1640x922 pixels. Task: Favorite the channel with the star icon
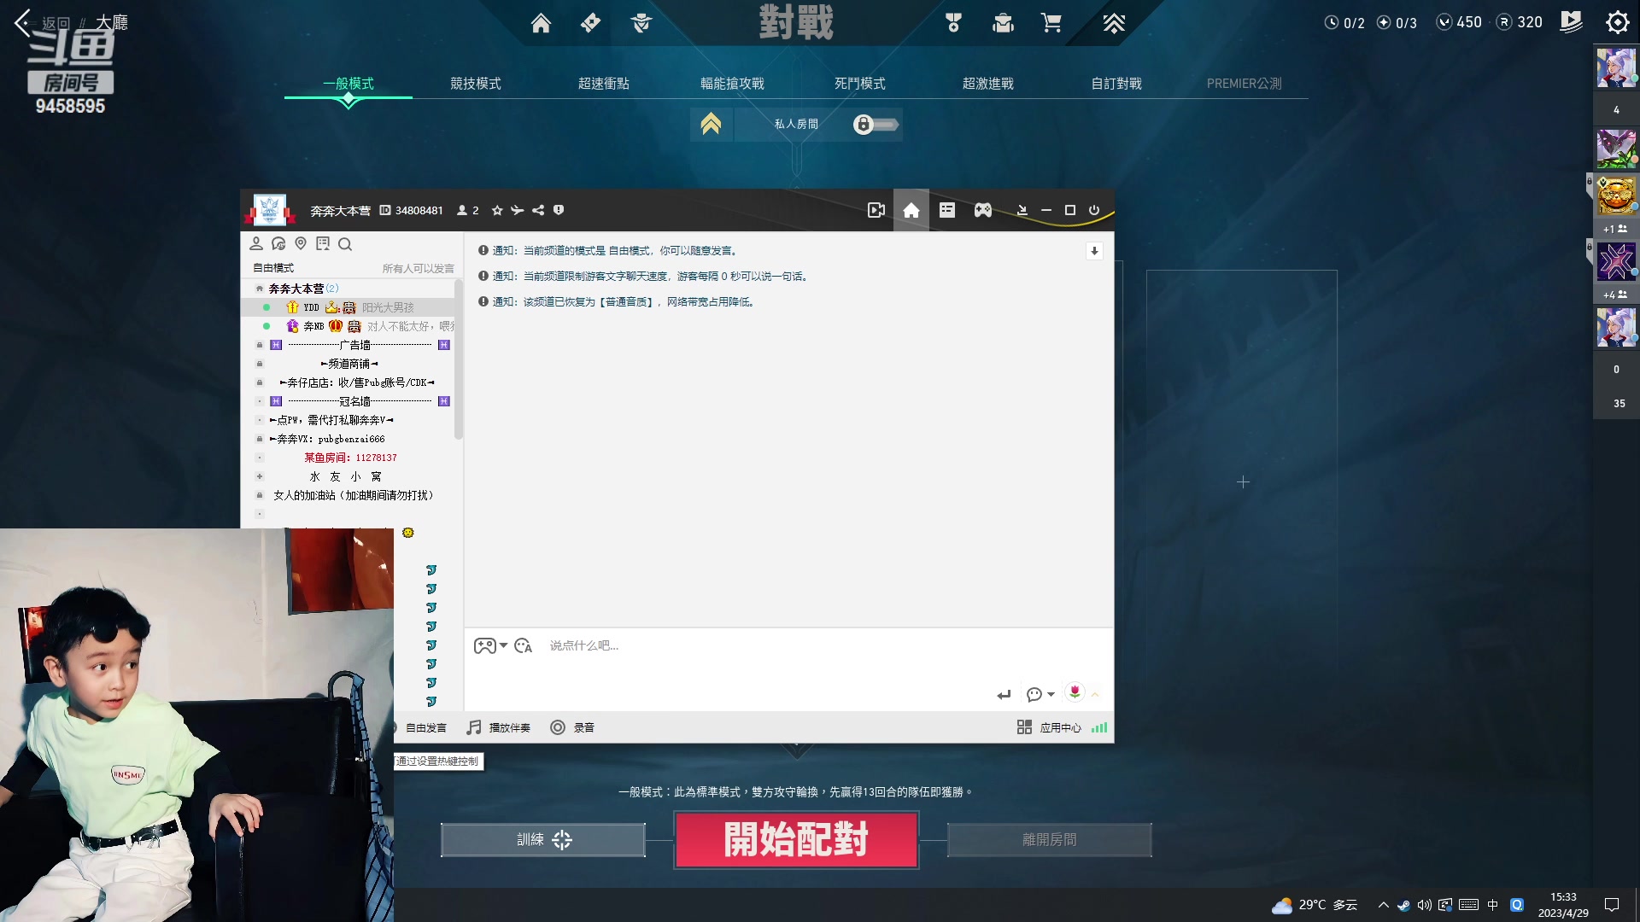497,210
